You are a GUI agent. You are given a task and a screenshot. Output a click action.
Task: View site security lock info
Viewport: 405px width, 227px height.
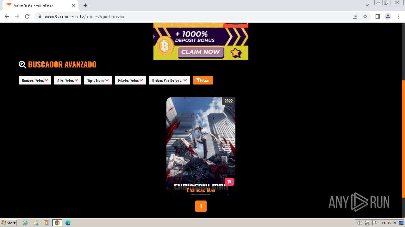point(40,16)
